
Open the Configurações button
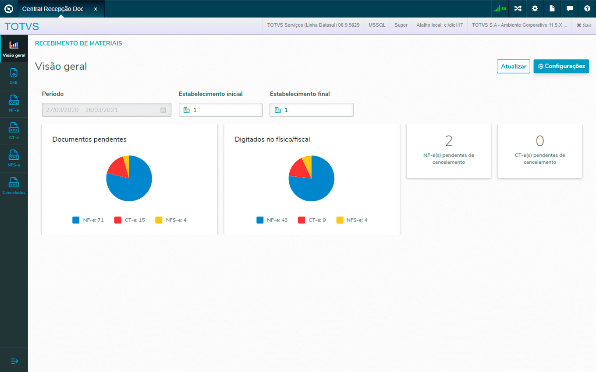click(561, 67)
